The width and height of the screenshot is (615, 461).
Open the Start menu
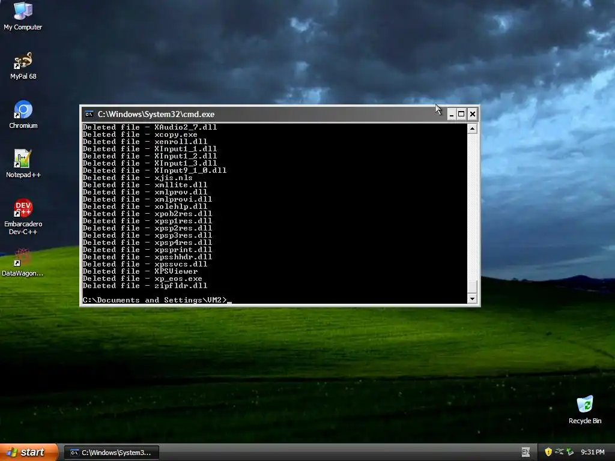click(29, 452)
